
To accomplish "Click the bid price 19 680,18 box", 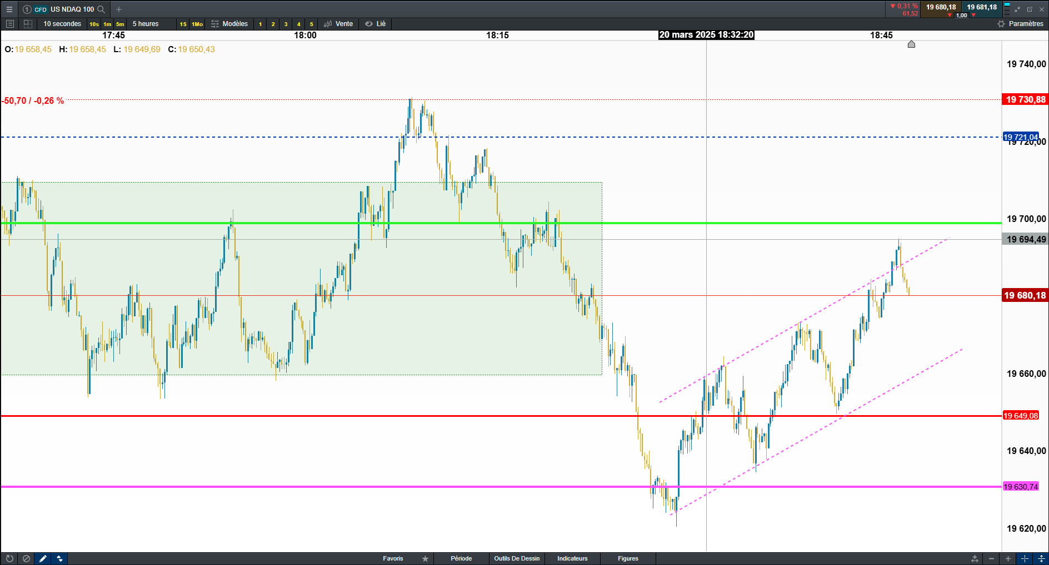I will pyautogui.click(x=941, y=7).
